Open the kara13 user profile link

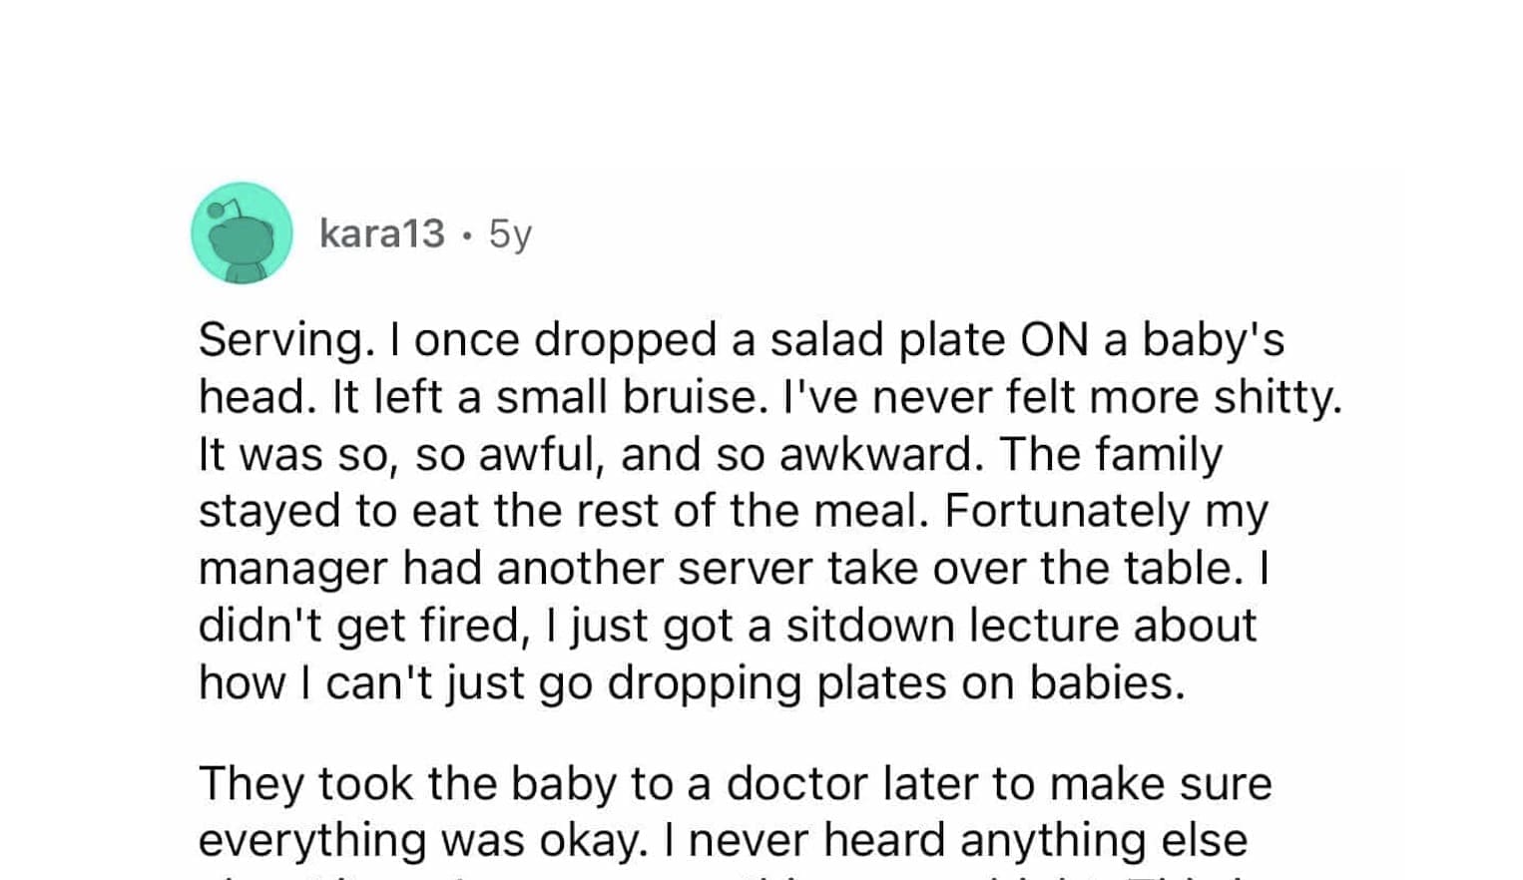[x=381, y=233]
